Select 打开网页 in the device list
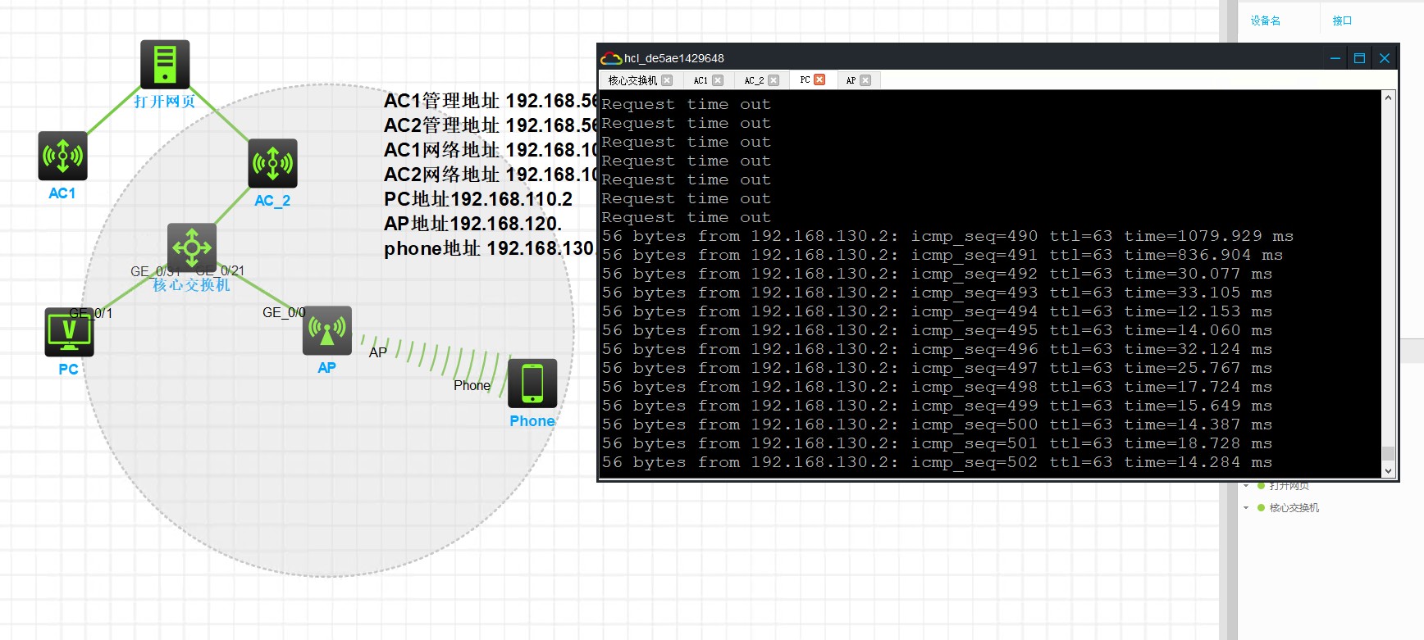 (x=1289, y=486)
